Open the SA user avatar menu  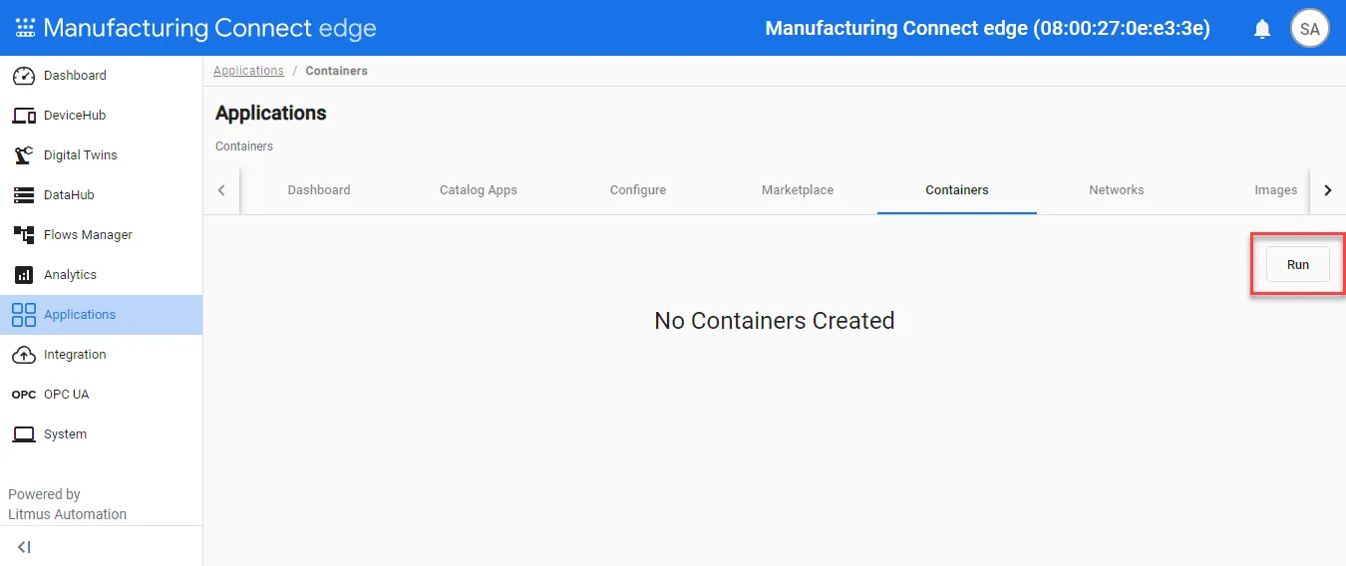tap(1310, 29)
